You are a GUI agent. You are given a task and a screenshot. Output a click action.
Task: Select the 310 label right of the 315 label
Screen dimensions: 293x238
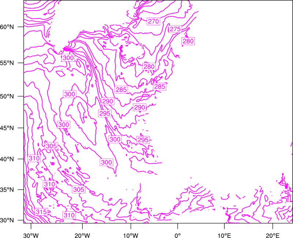69,215
